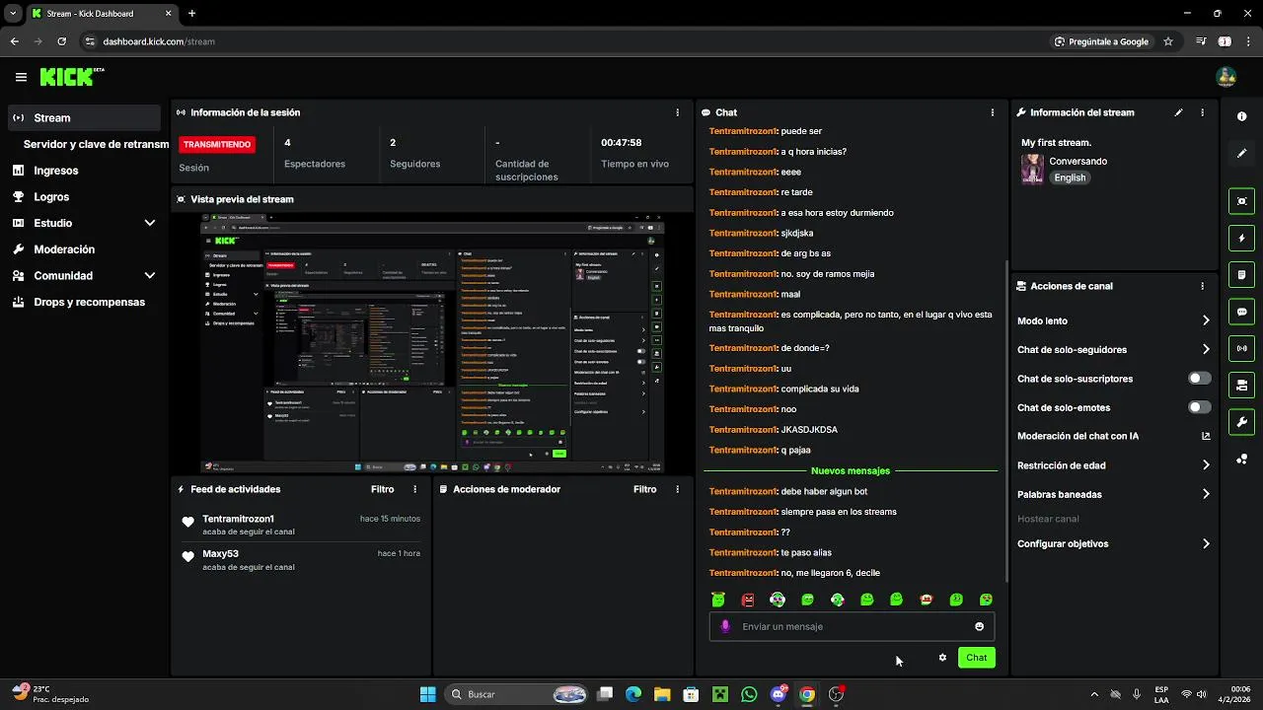Open three-dot menu of Acciones de moderador
This screenshot has height=710, width=1263.
click(677, 489)
